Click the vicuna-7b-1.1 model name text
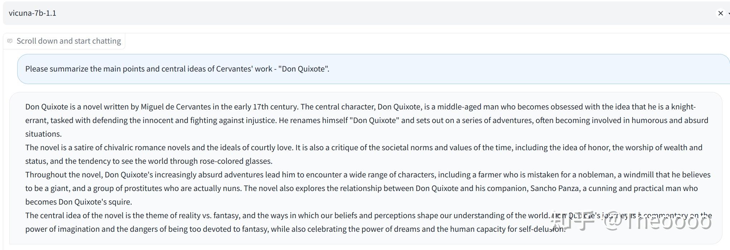The width and height of the screenshot is (730, 250). [x=33, y=13]
